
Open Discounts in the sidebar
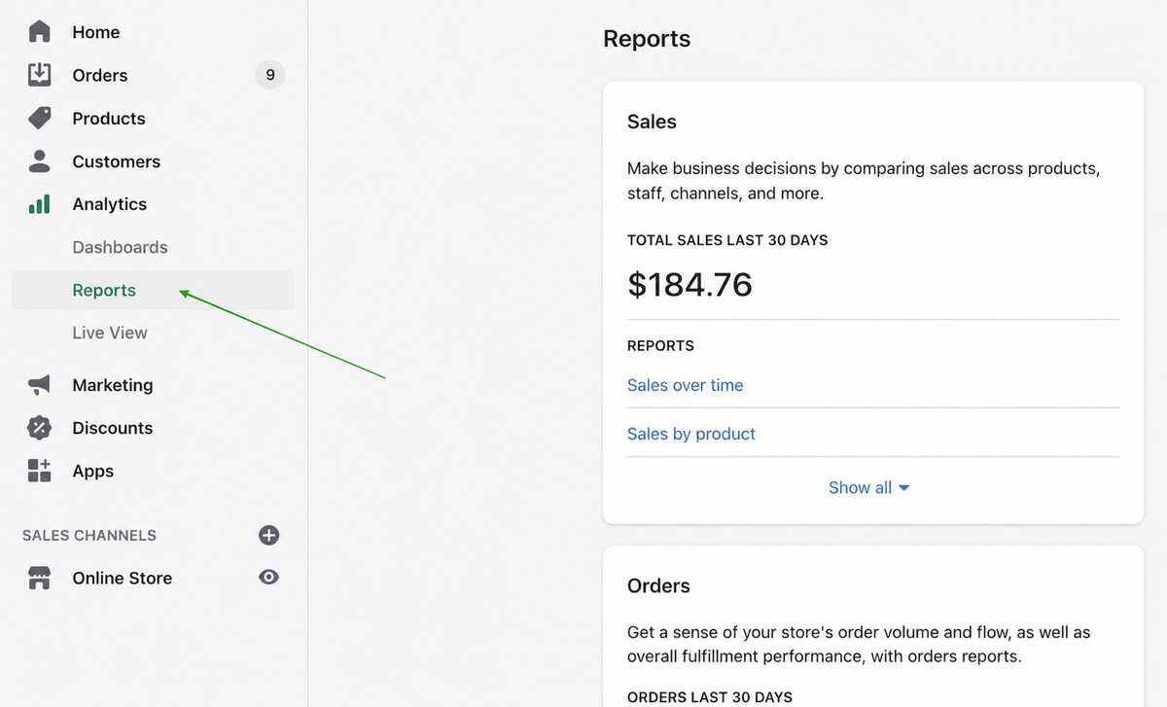(112, 428)
